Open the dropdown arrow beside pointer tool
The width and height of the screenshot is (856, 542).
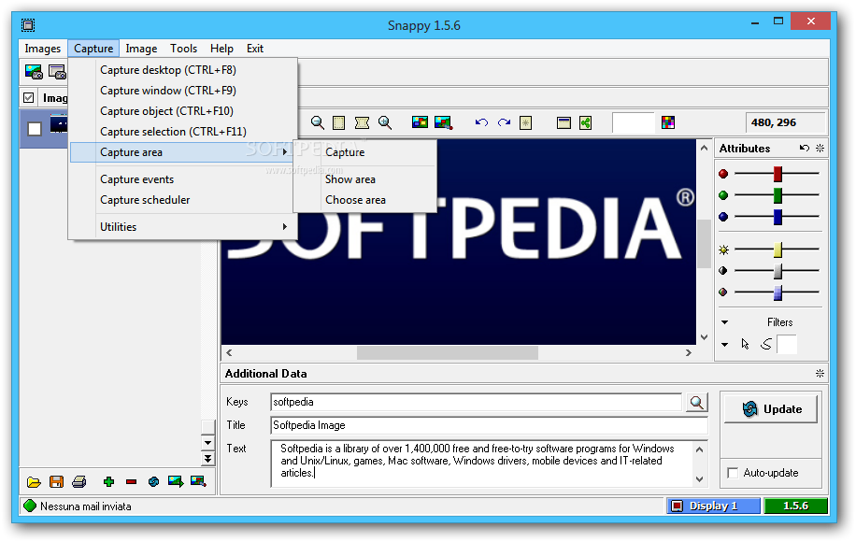(x=724, y=345)
